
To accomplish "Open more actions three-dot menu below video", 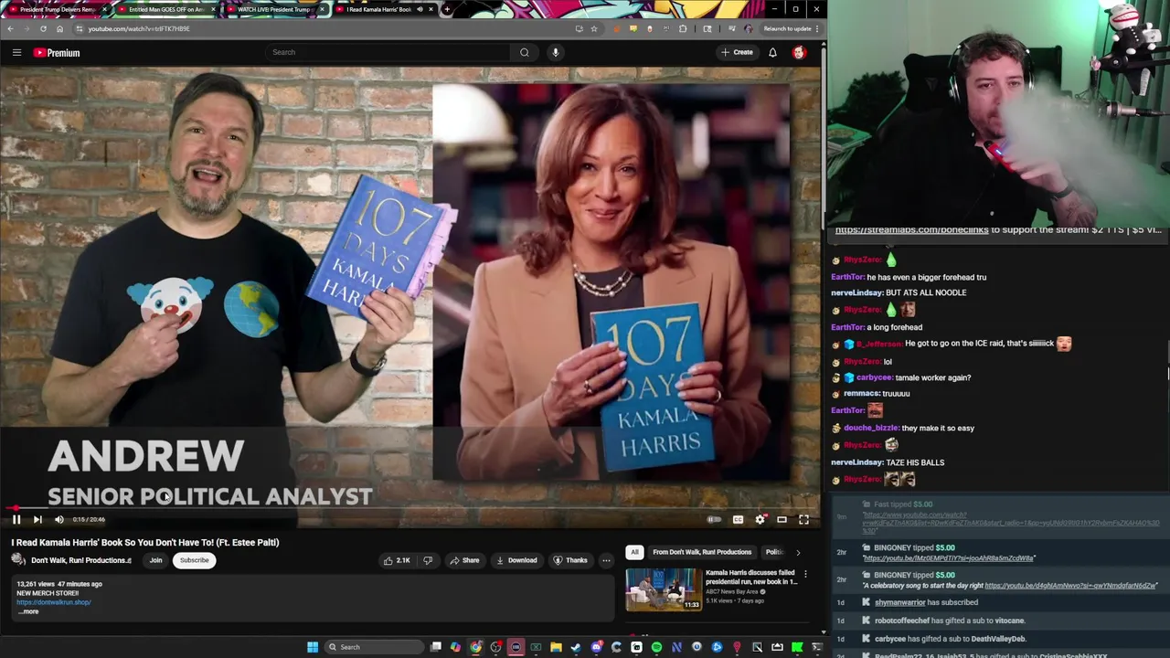I will coord(606,560).
